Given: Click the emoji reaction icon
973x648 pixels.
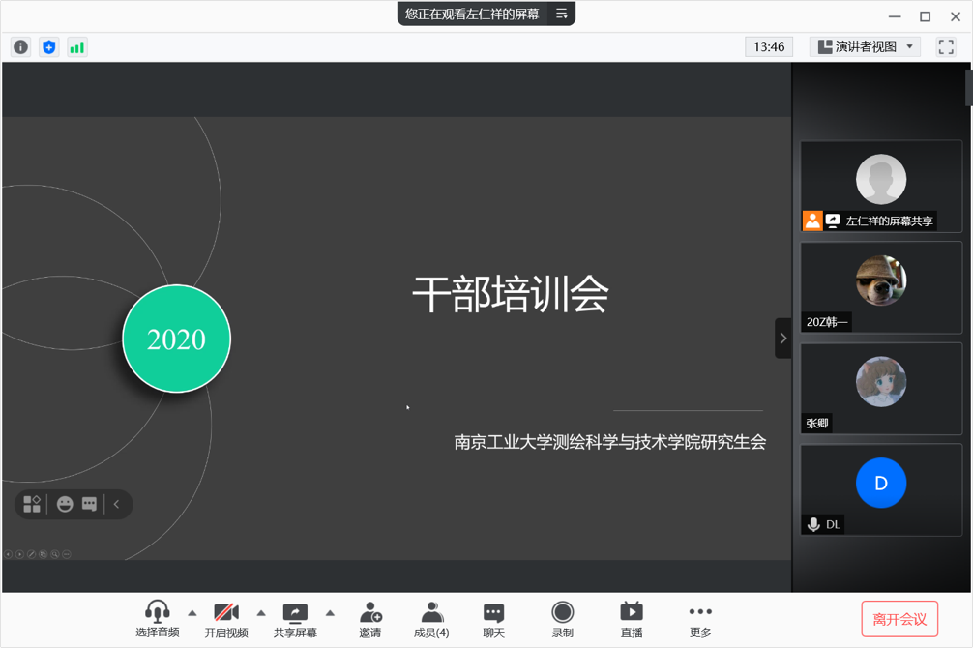Looking at the screenshot, I should (x=65, y=504).
